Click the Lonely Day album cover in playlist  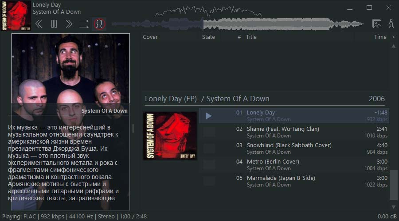pos(170,136)
